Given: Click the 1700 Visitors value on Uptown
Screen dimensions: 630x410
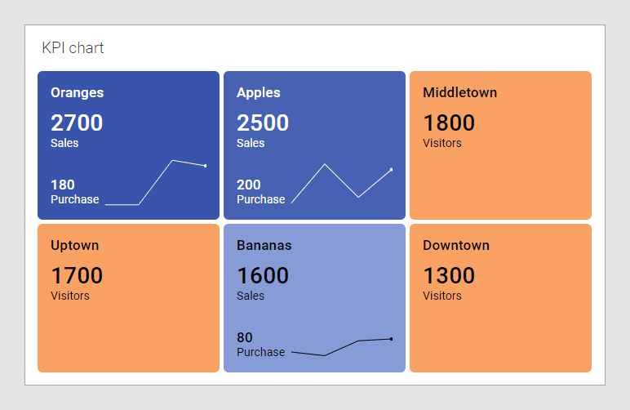Looking at the screenshot, I should pyautogui.click(x=77, y=275).
